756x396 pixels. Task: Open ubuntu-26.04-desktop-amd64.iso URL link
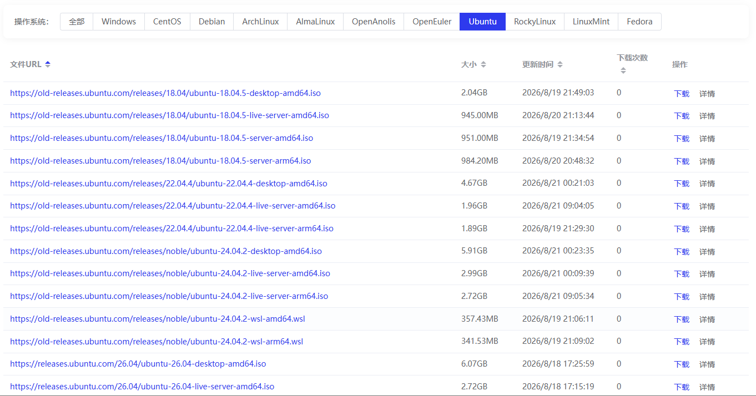(x=138, y=364)
